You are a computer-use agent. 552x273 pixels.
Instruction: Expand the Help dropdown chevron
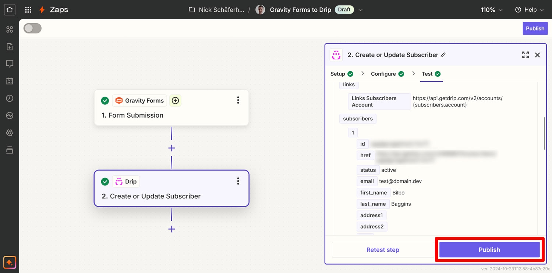(541, 10)
